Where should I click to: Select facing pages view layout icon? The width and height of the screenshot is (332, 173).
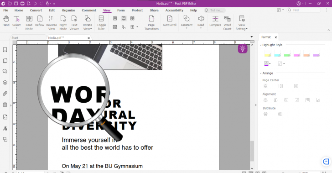pos(132,19)
